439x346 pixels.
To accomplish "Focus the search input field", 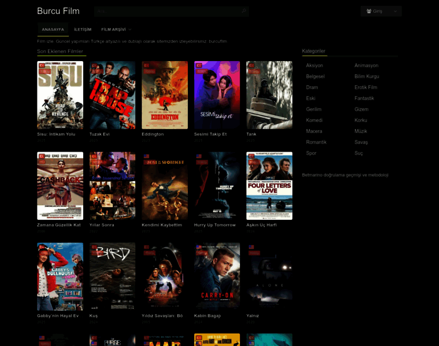I will (172, 11).
